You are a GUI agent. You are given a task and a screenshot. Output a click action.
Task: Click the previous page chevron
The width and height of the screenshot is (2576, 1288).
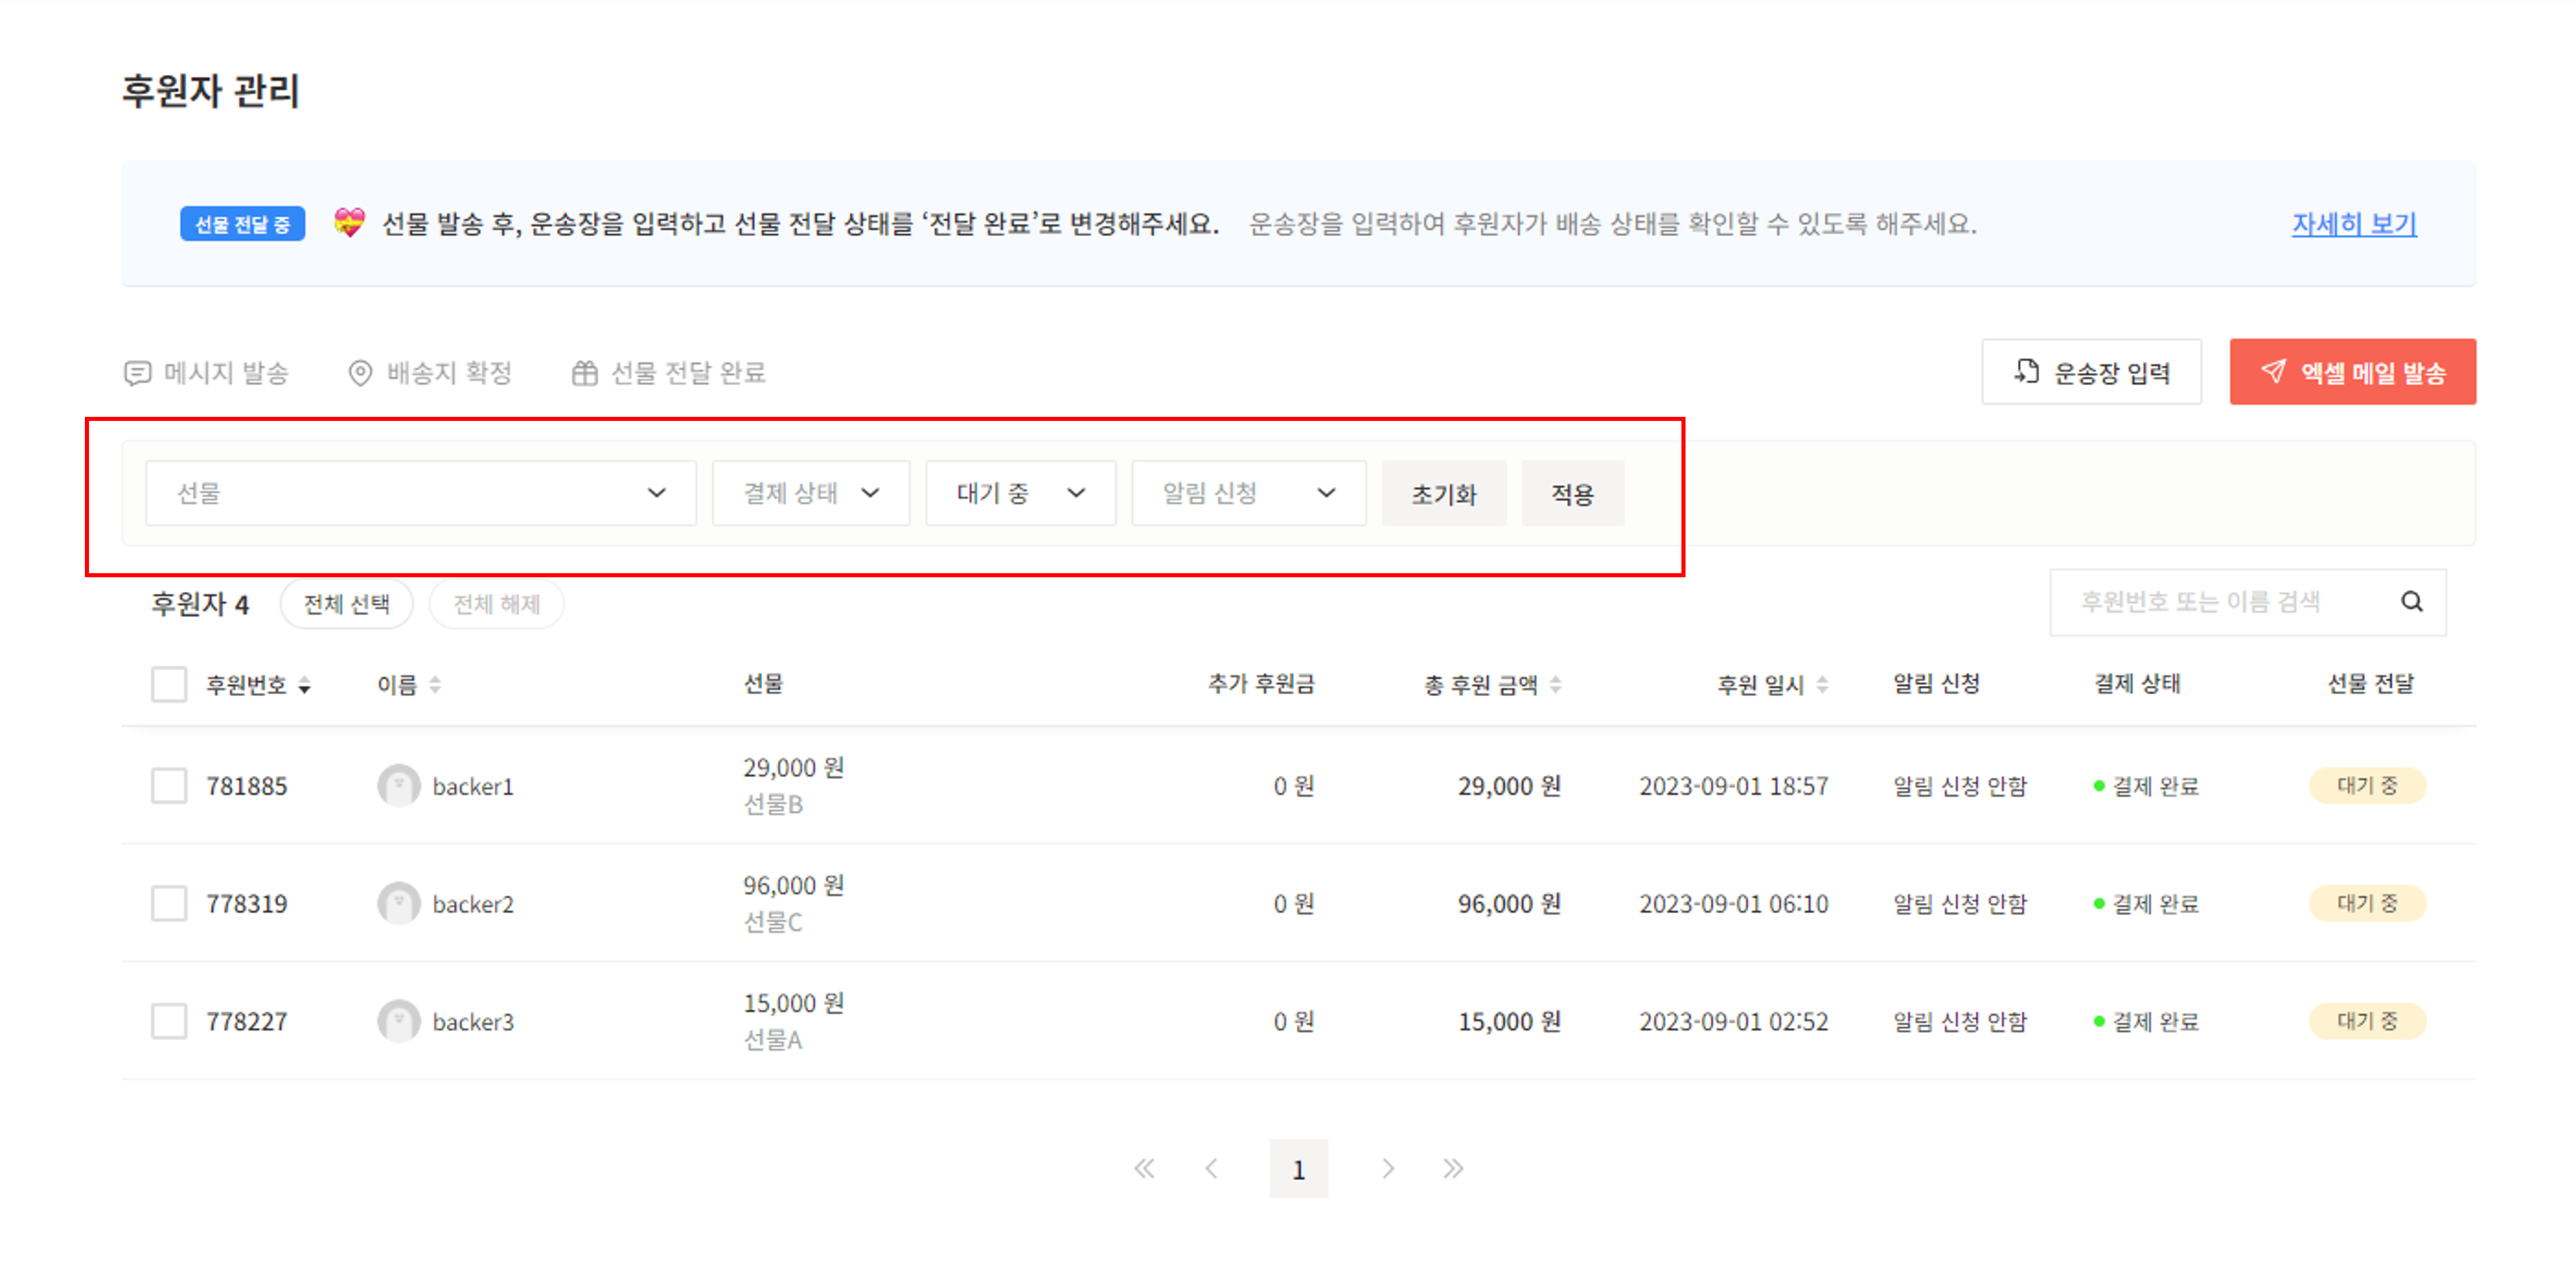pos(1211,1168)
